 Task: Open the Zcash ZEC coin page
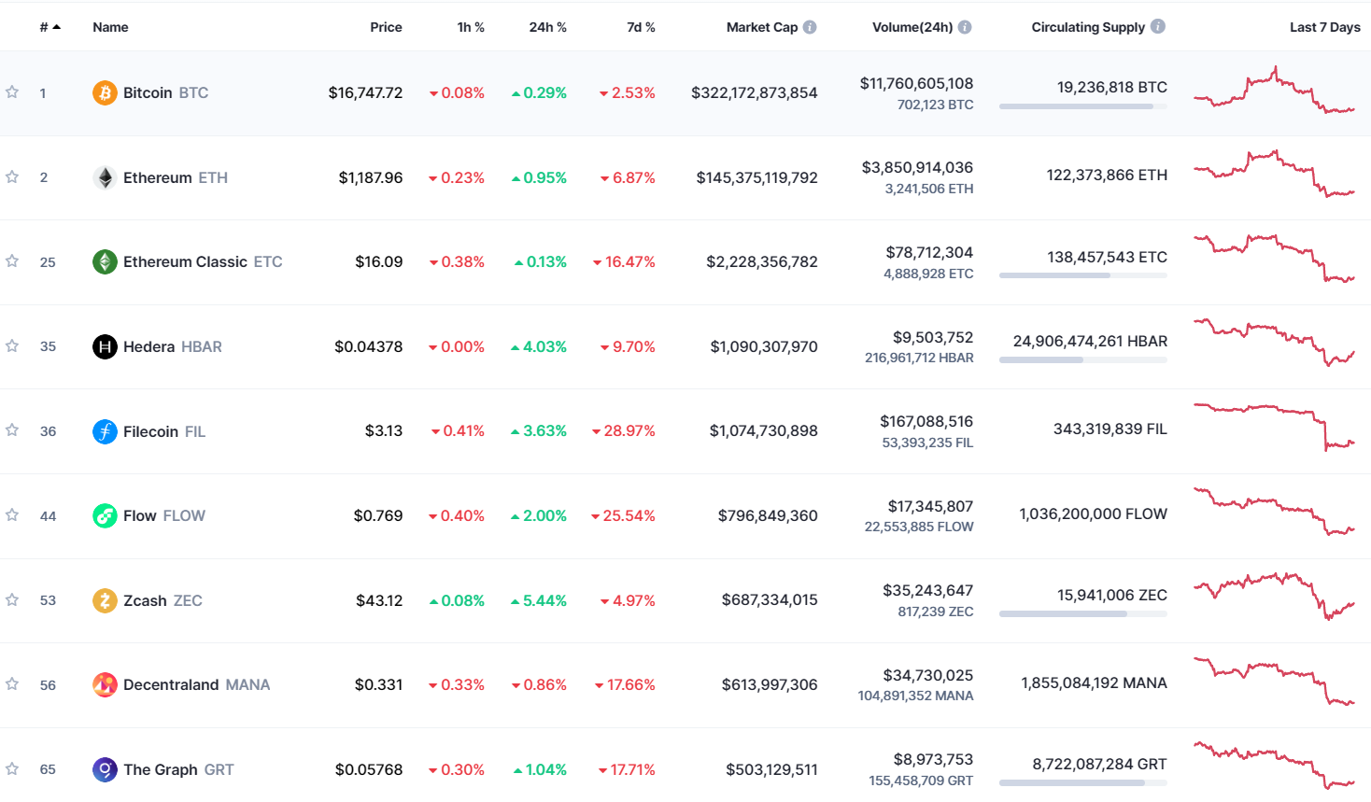point(163,600)
